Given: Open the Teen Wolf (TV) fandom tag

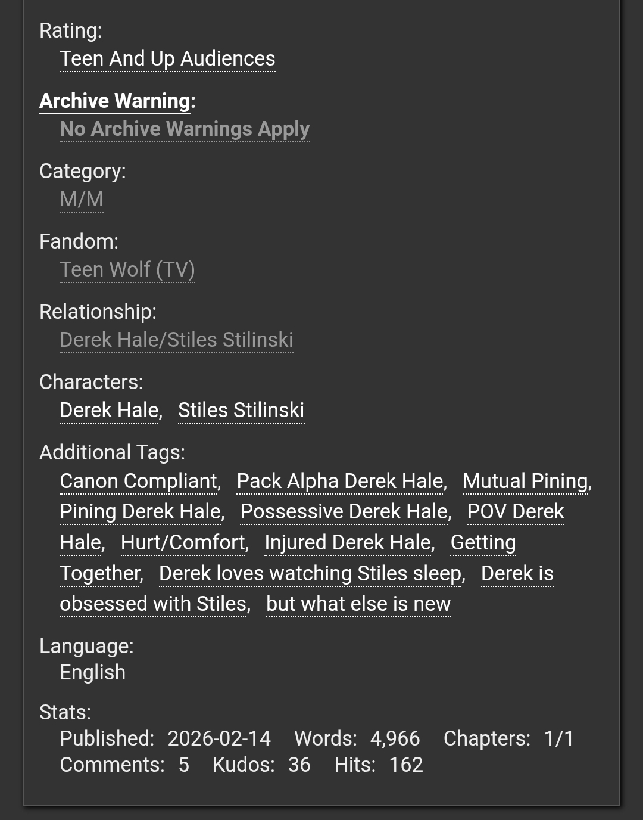Looking at the screenshot, I should [x=127, y=270].
